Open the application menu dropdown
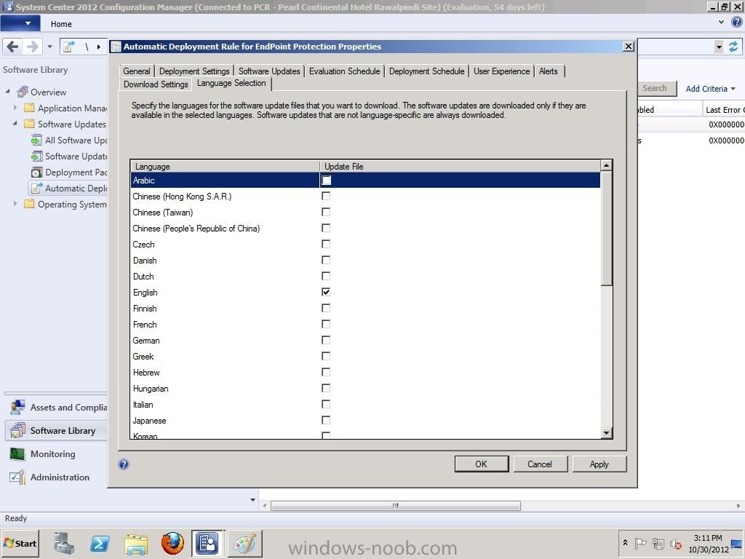 tap(20, 23)
